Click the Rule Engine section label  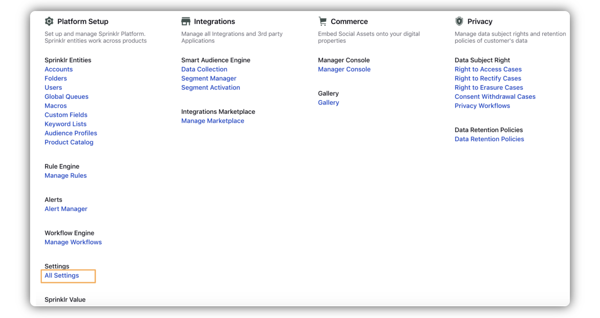click(x=62, y=167)
